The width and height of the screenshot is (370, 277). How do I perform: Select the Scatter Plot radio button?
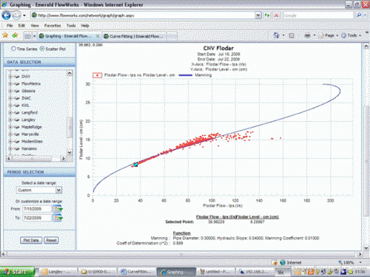pos(42,49)
